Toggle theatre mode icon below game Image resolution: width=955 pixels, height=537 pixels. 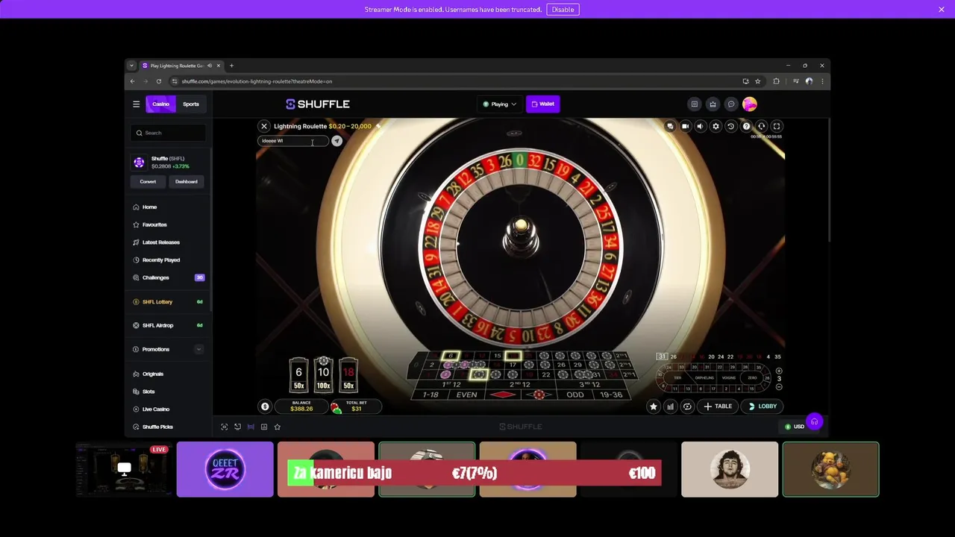pyautogui.click(x=251, y=427)
